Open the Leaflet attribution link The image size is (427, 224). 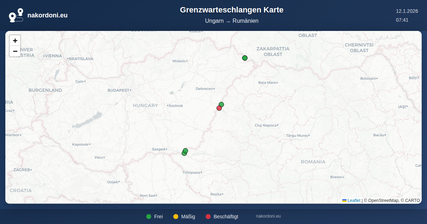click(354, 201)
